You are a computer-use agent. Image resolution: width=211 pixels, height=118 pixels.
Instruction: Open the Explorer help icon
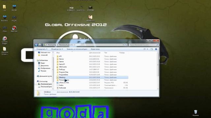click(156, 49)
